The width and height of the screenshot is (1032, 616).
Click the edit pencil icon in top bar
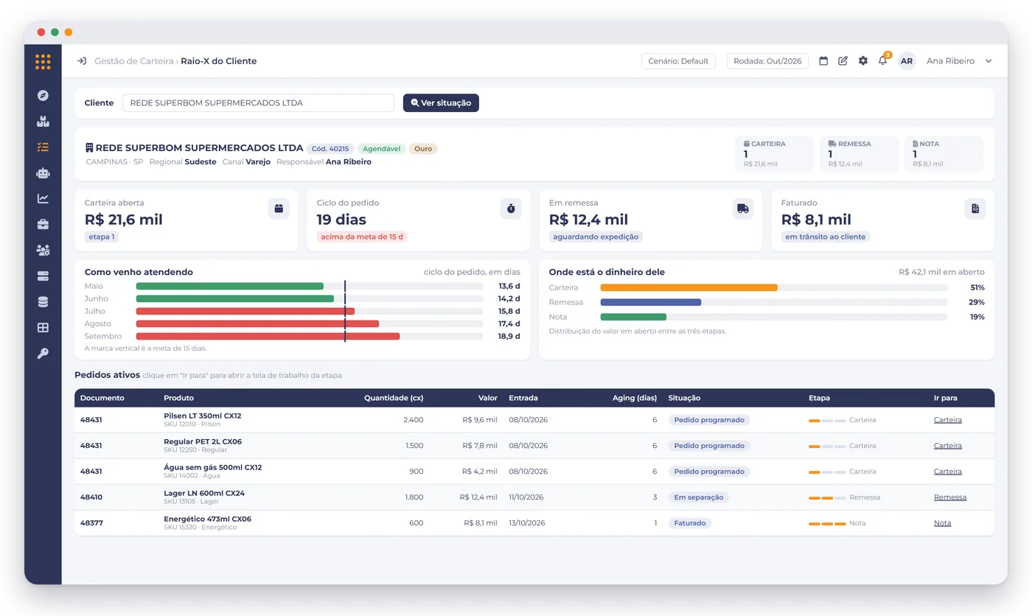pos(843,61)
